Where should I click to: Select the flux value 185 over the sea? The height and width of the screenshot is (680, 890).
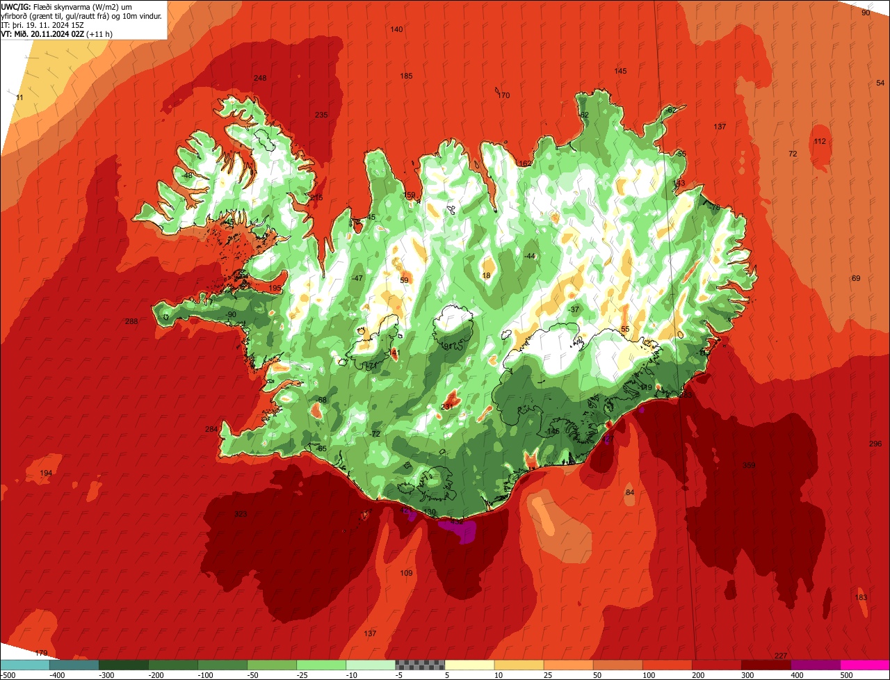(406, 76)
